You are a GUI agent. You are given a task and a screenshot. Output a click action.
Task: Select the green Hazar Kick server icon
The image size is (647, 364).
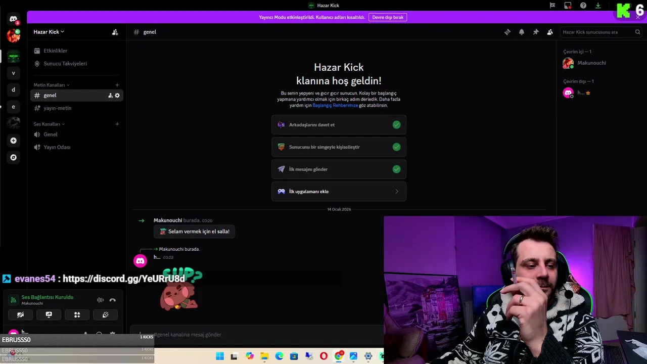point(14,56)
